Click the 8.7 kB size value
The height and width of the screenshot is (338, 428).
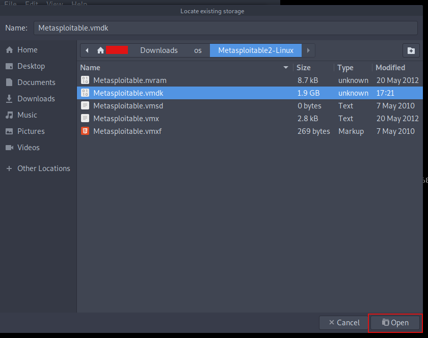pos(308,80)
